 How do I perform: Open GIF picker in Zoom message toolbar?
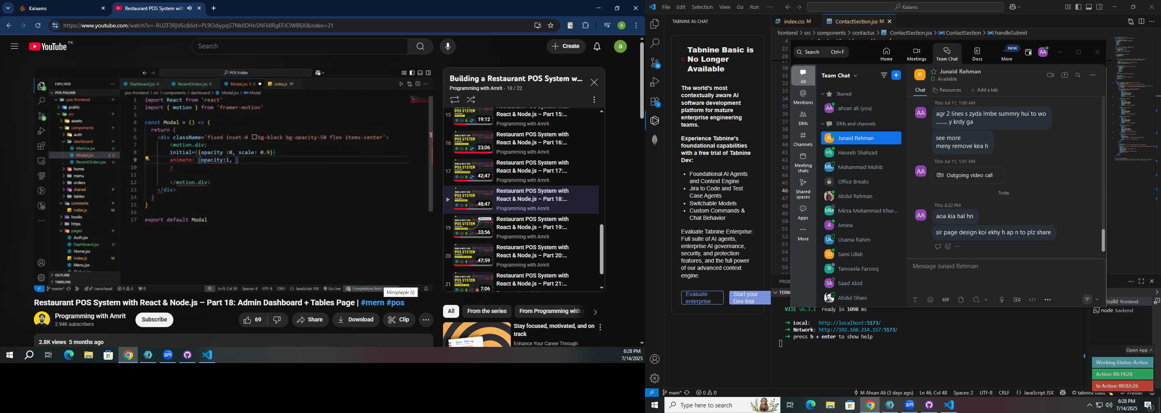coord(946,300)
